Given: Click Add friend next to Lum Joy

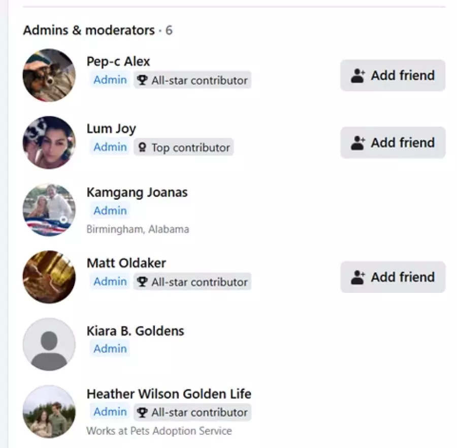Looking at the screenshot, I should [x=393, y=142].
